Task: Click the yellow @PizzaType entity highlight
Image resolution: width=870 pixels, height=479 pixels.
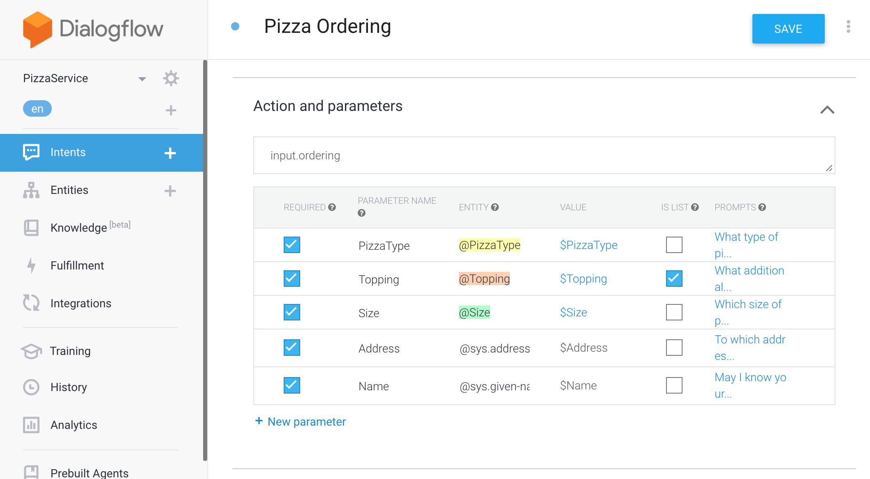Action: [489, 245]
